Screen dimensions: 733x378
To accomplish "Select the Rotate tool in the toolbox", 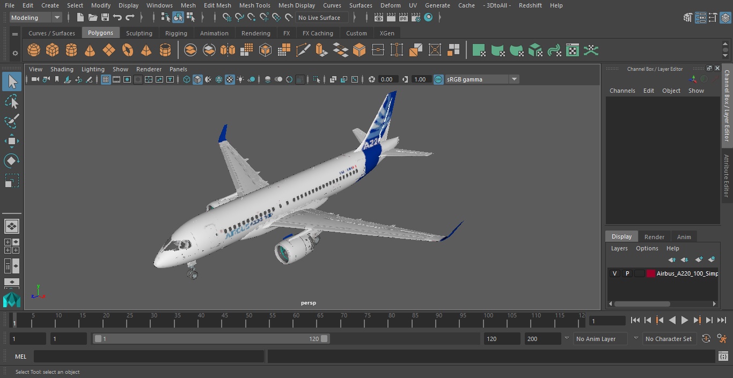I will 11,161.
